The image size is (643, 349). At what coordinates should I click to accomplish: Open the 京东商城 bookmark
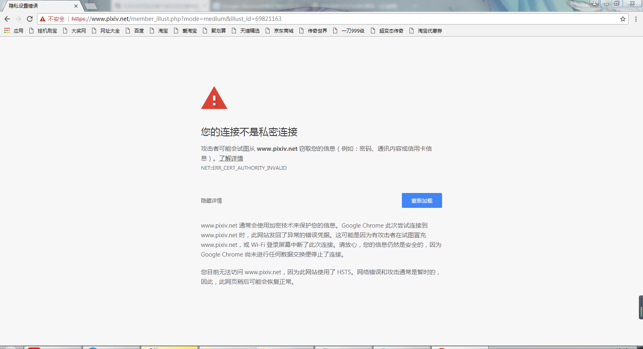pyautogui.click(x=279, y=31)
